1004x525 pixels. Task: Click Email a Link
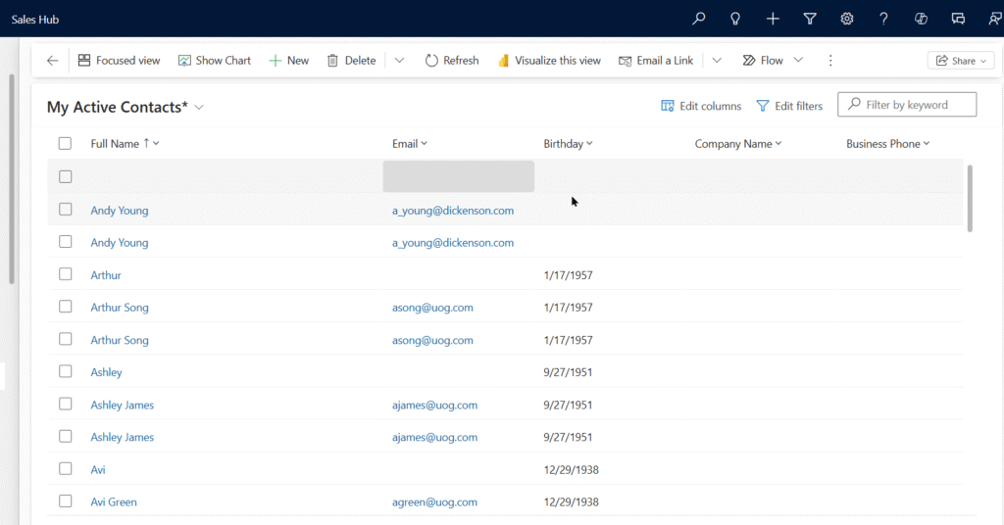pyautogui.click(x=656, y=60)
